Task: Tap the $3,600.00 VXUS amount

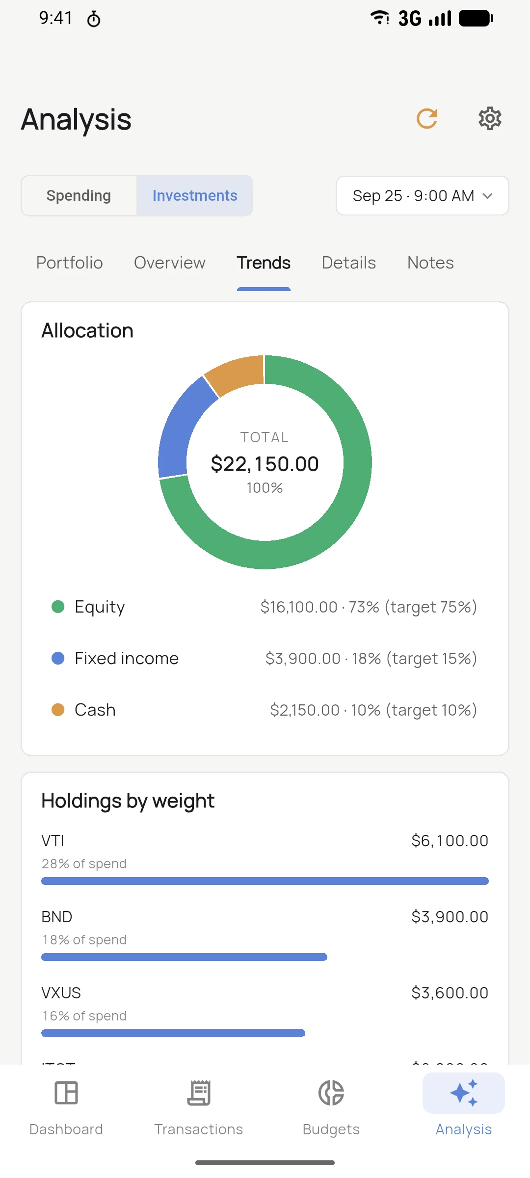Action: pyautogui.click(x=450, y=993)
